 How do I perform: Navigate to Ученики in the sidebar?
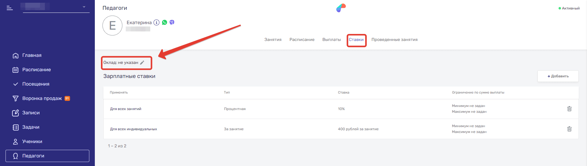point(32,142)
